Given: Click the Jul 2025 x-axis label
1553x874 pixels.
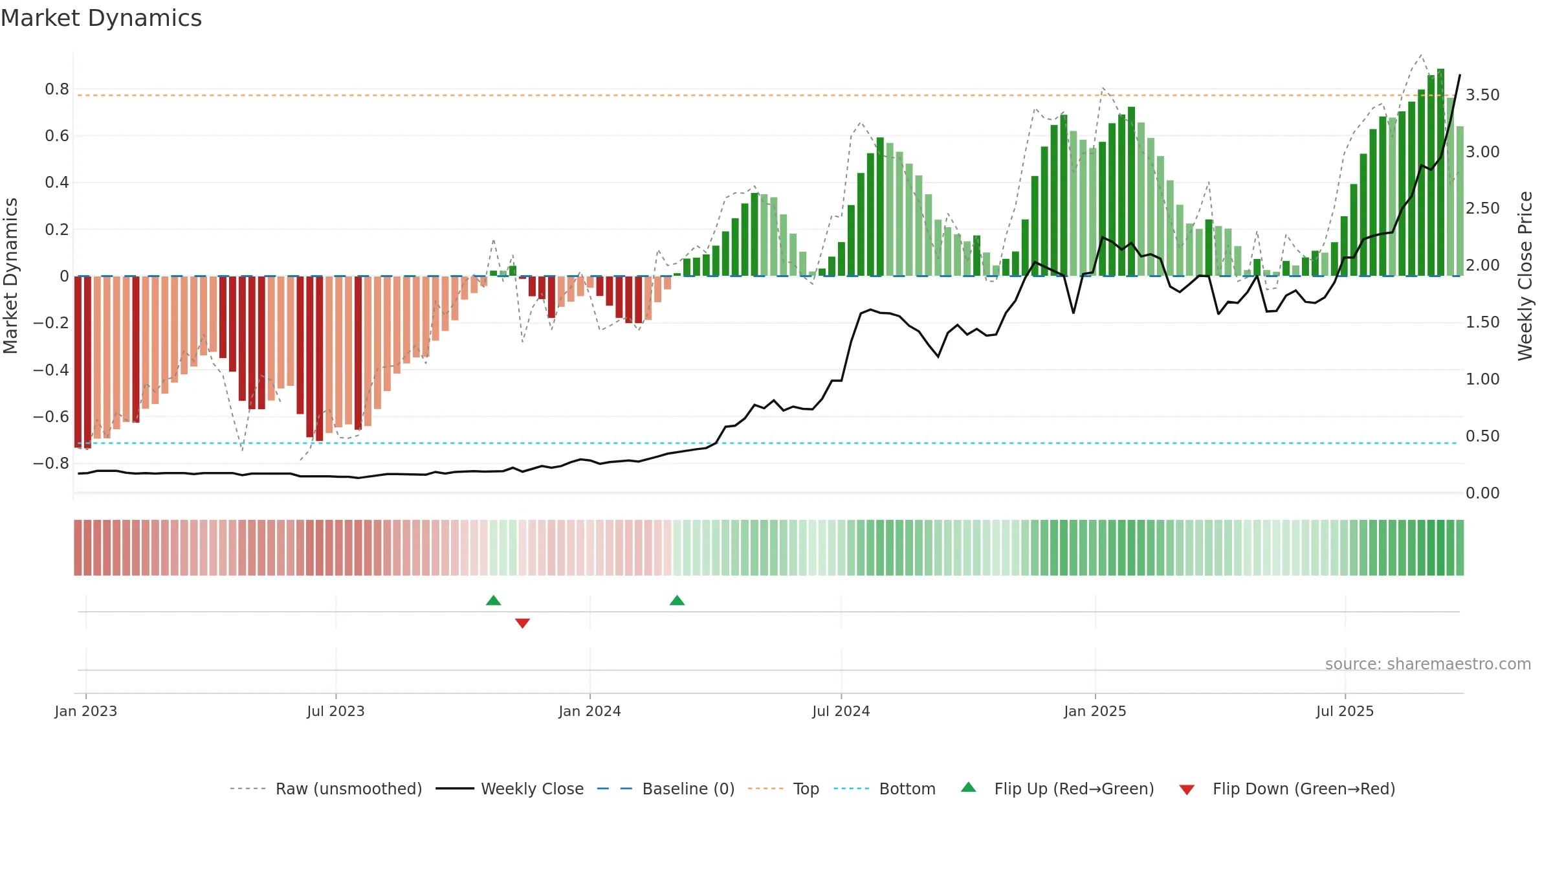Looking at the screenshot, I should (1345, 711).
